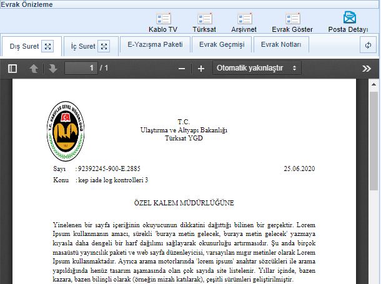Expand İç Suret to fullscreen
381x284 pixels.
point(104,47)
